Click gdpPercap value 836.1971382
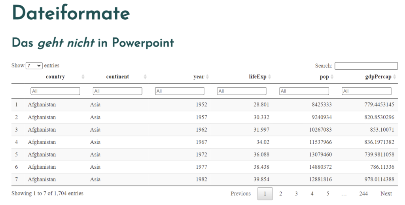405x205 pixels. point(379,142)
